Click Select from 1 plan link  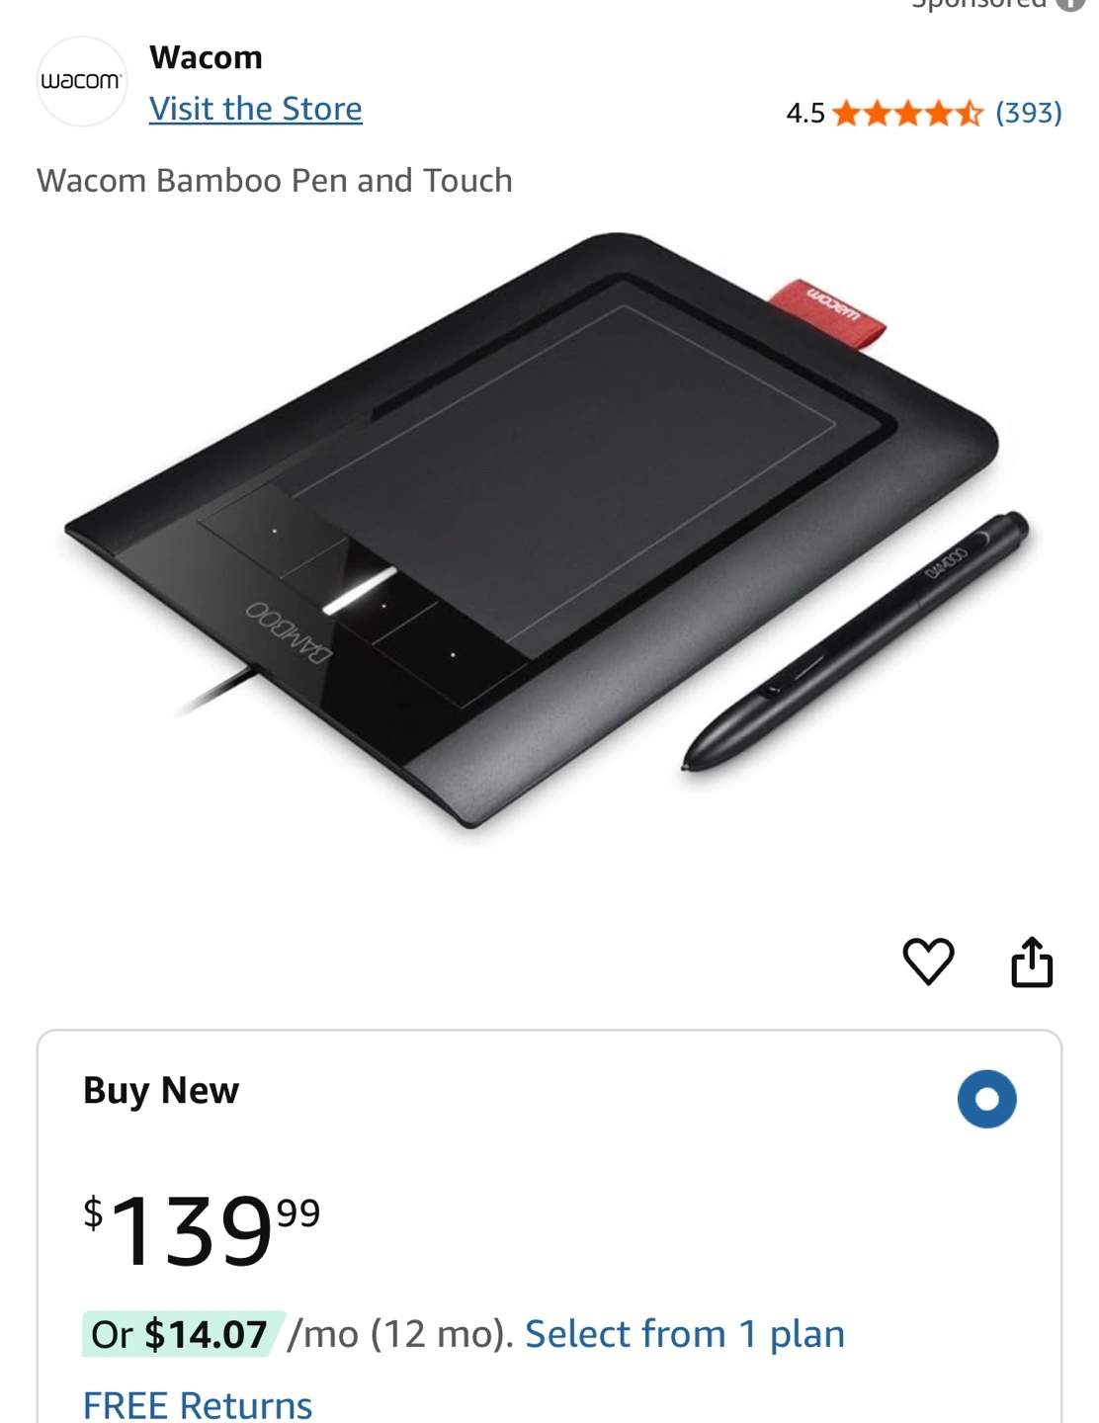coord(685,1334)
